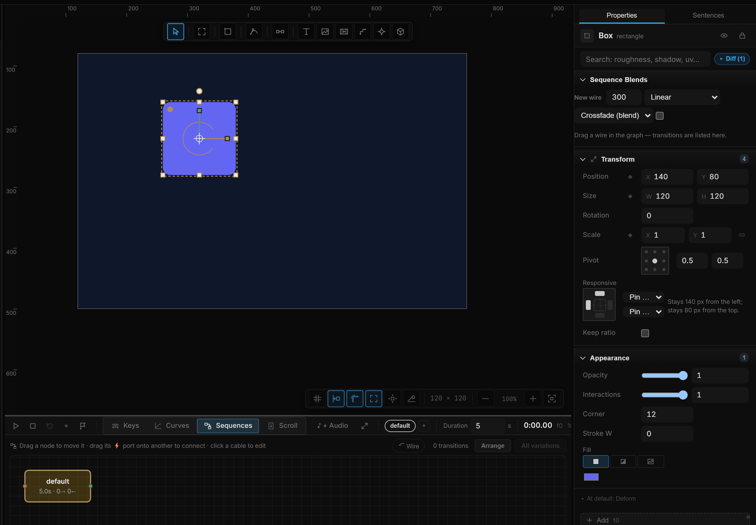
Task: Click the record dot button
Action: pos(66,426)
